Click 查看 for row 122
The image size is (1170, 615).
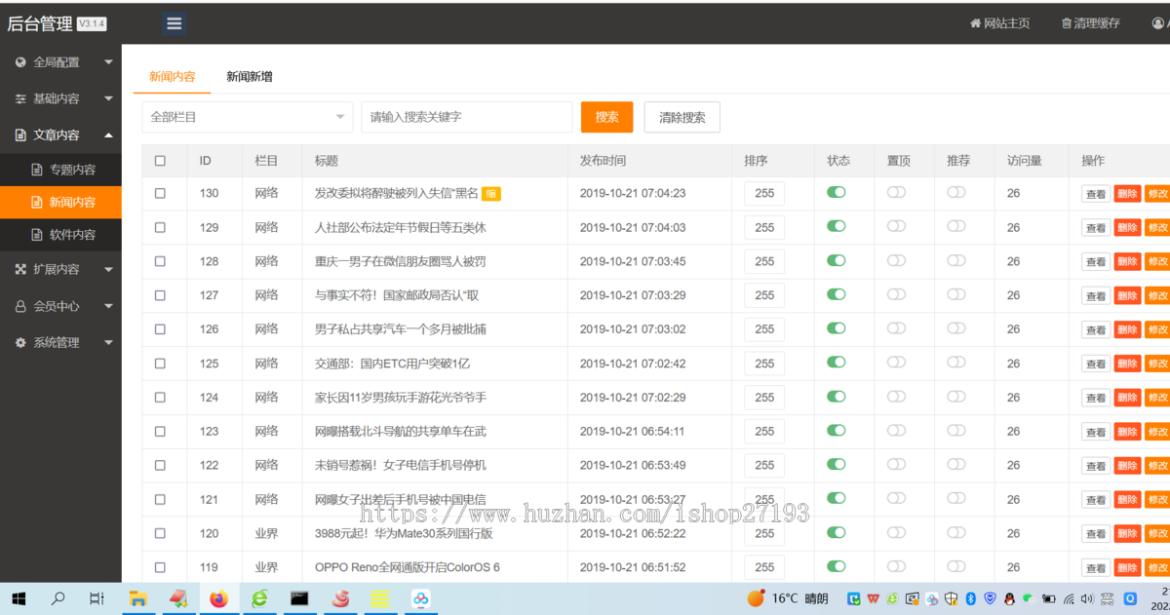(1096, 466)
